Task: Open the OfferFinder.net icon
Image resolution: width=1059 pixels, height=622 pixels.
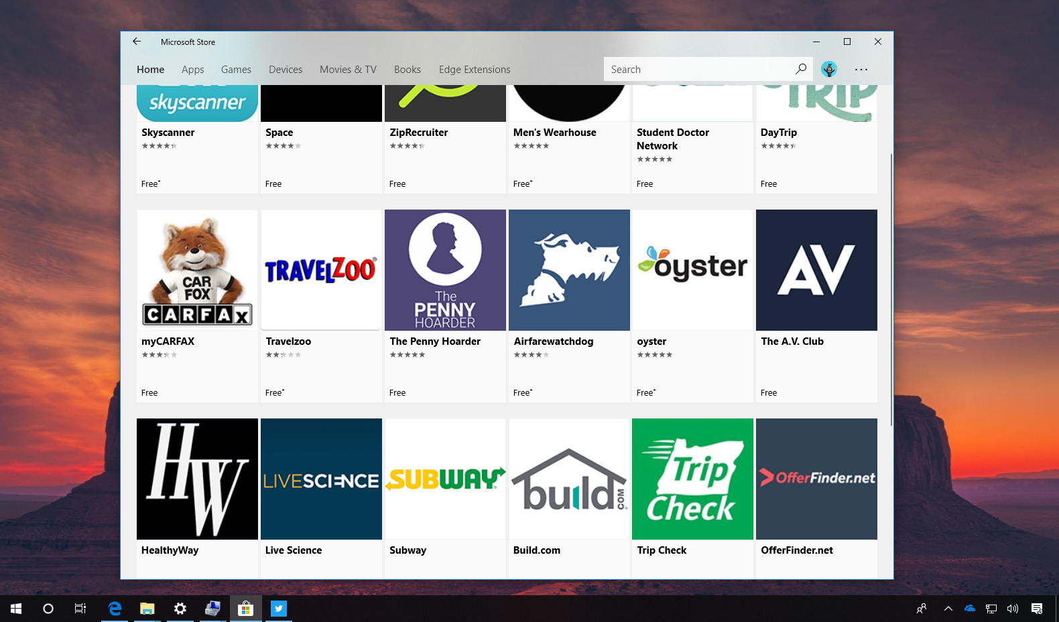Action: 816,479
